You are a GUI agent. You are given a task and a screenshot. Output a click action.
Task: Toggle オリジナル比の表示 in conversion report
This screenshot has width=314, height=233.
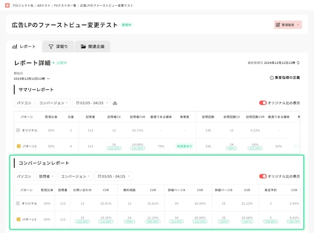pyautogui.click(x=263, y=177)
